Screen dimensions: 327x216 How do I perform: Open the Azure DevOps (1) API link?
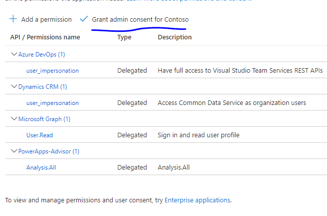[41, 55]
